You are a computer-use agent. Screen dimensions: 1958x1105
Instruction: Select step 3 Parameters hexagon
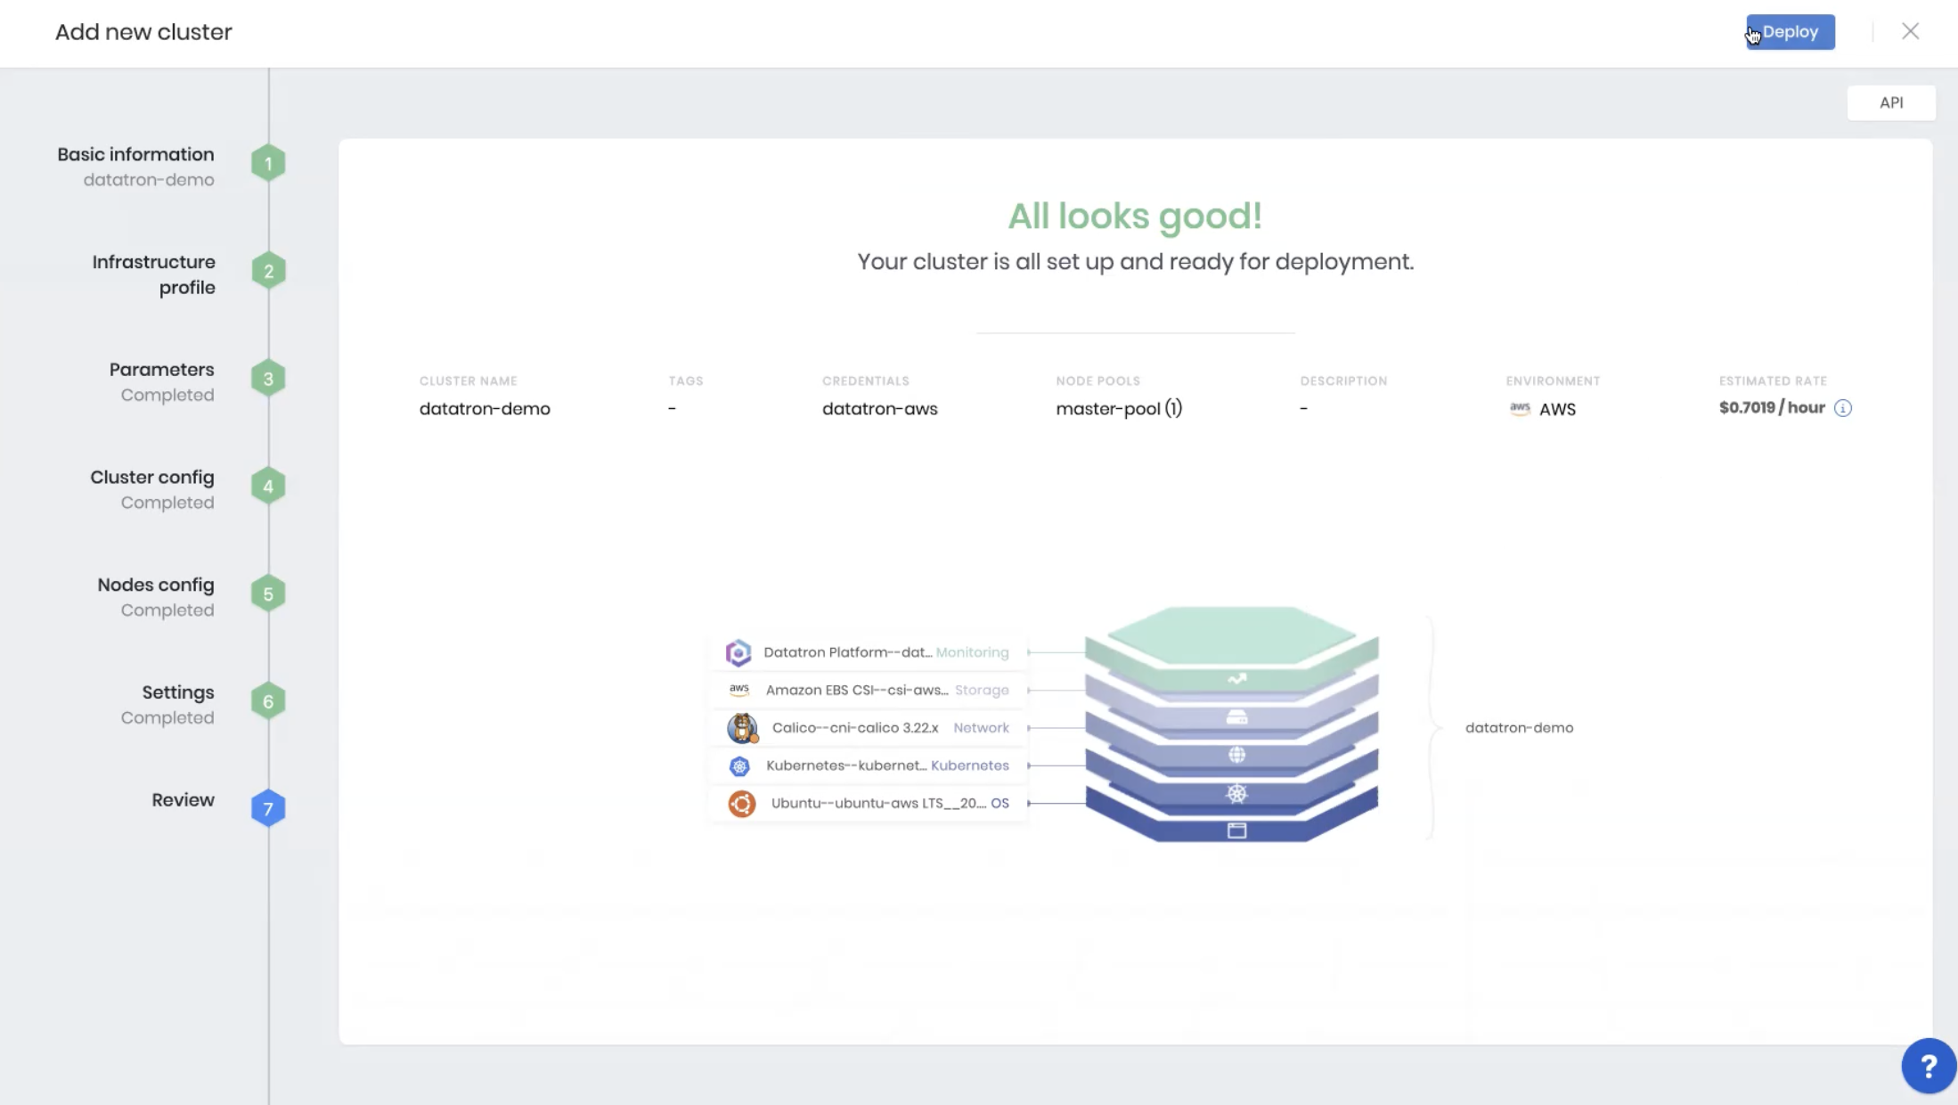(x=268, y=379)
